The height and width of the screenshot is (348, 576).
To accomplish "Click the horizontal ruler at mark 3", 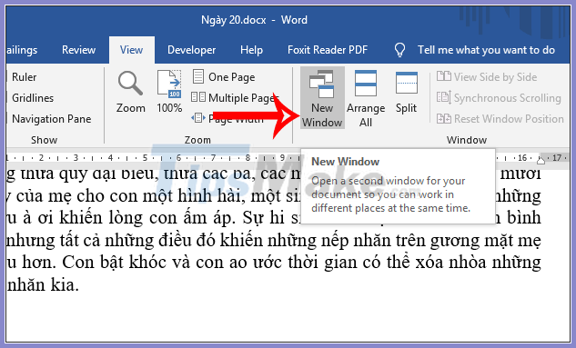I will point(76,158).
